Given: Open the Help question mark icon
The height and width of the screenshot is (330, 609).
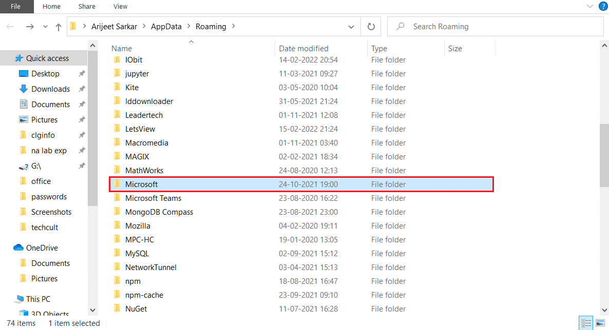Looking at the screenshot, I should pos(603,6).
